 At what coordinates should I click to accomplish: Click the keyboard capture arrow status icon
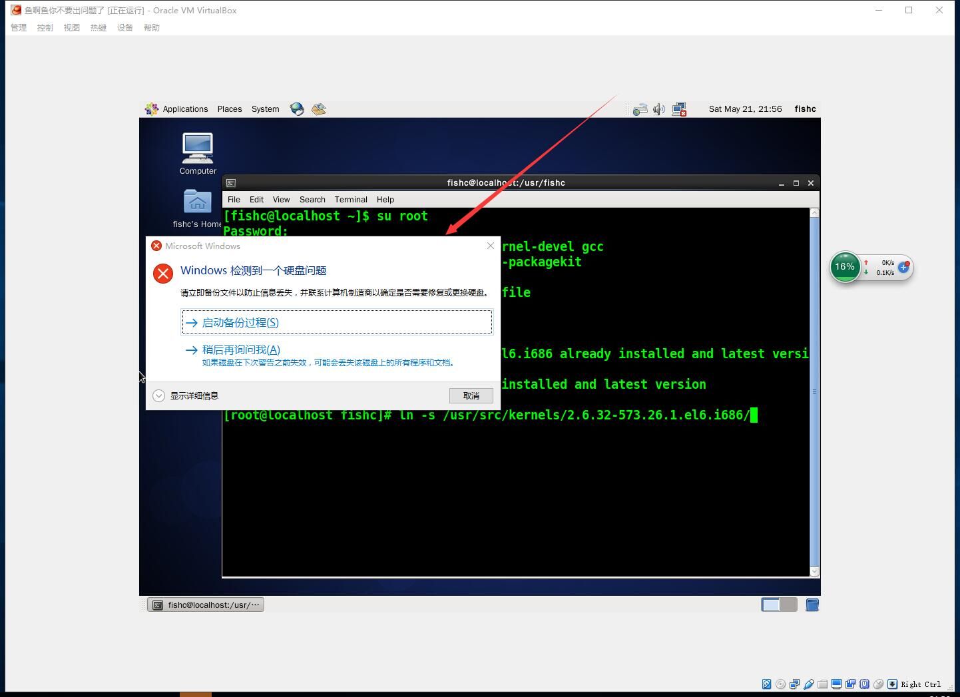coord(892,684)
